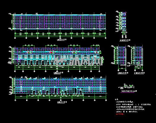This screenshot has height=123, width=156.
Task: Select the middle elevation drawing with windows
Action: coord(56,58)
